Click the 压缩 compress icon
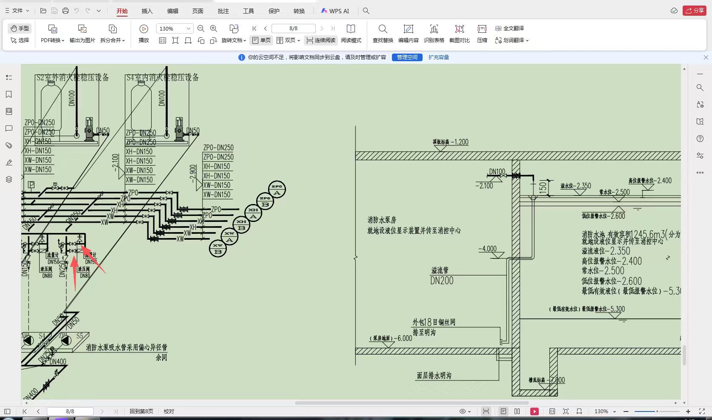712x420 pixels. click(482, 33)
